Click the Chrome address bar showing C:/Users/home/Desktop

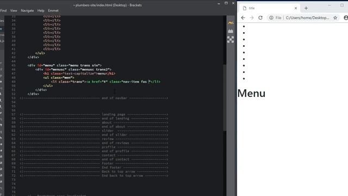(307, 18)
